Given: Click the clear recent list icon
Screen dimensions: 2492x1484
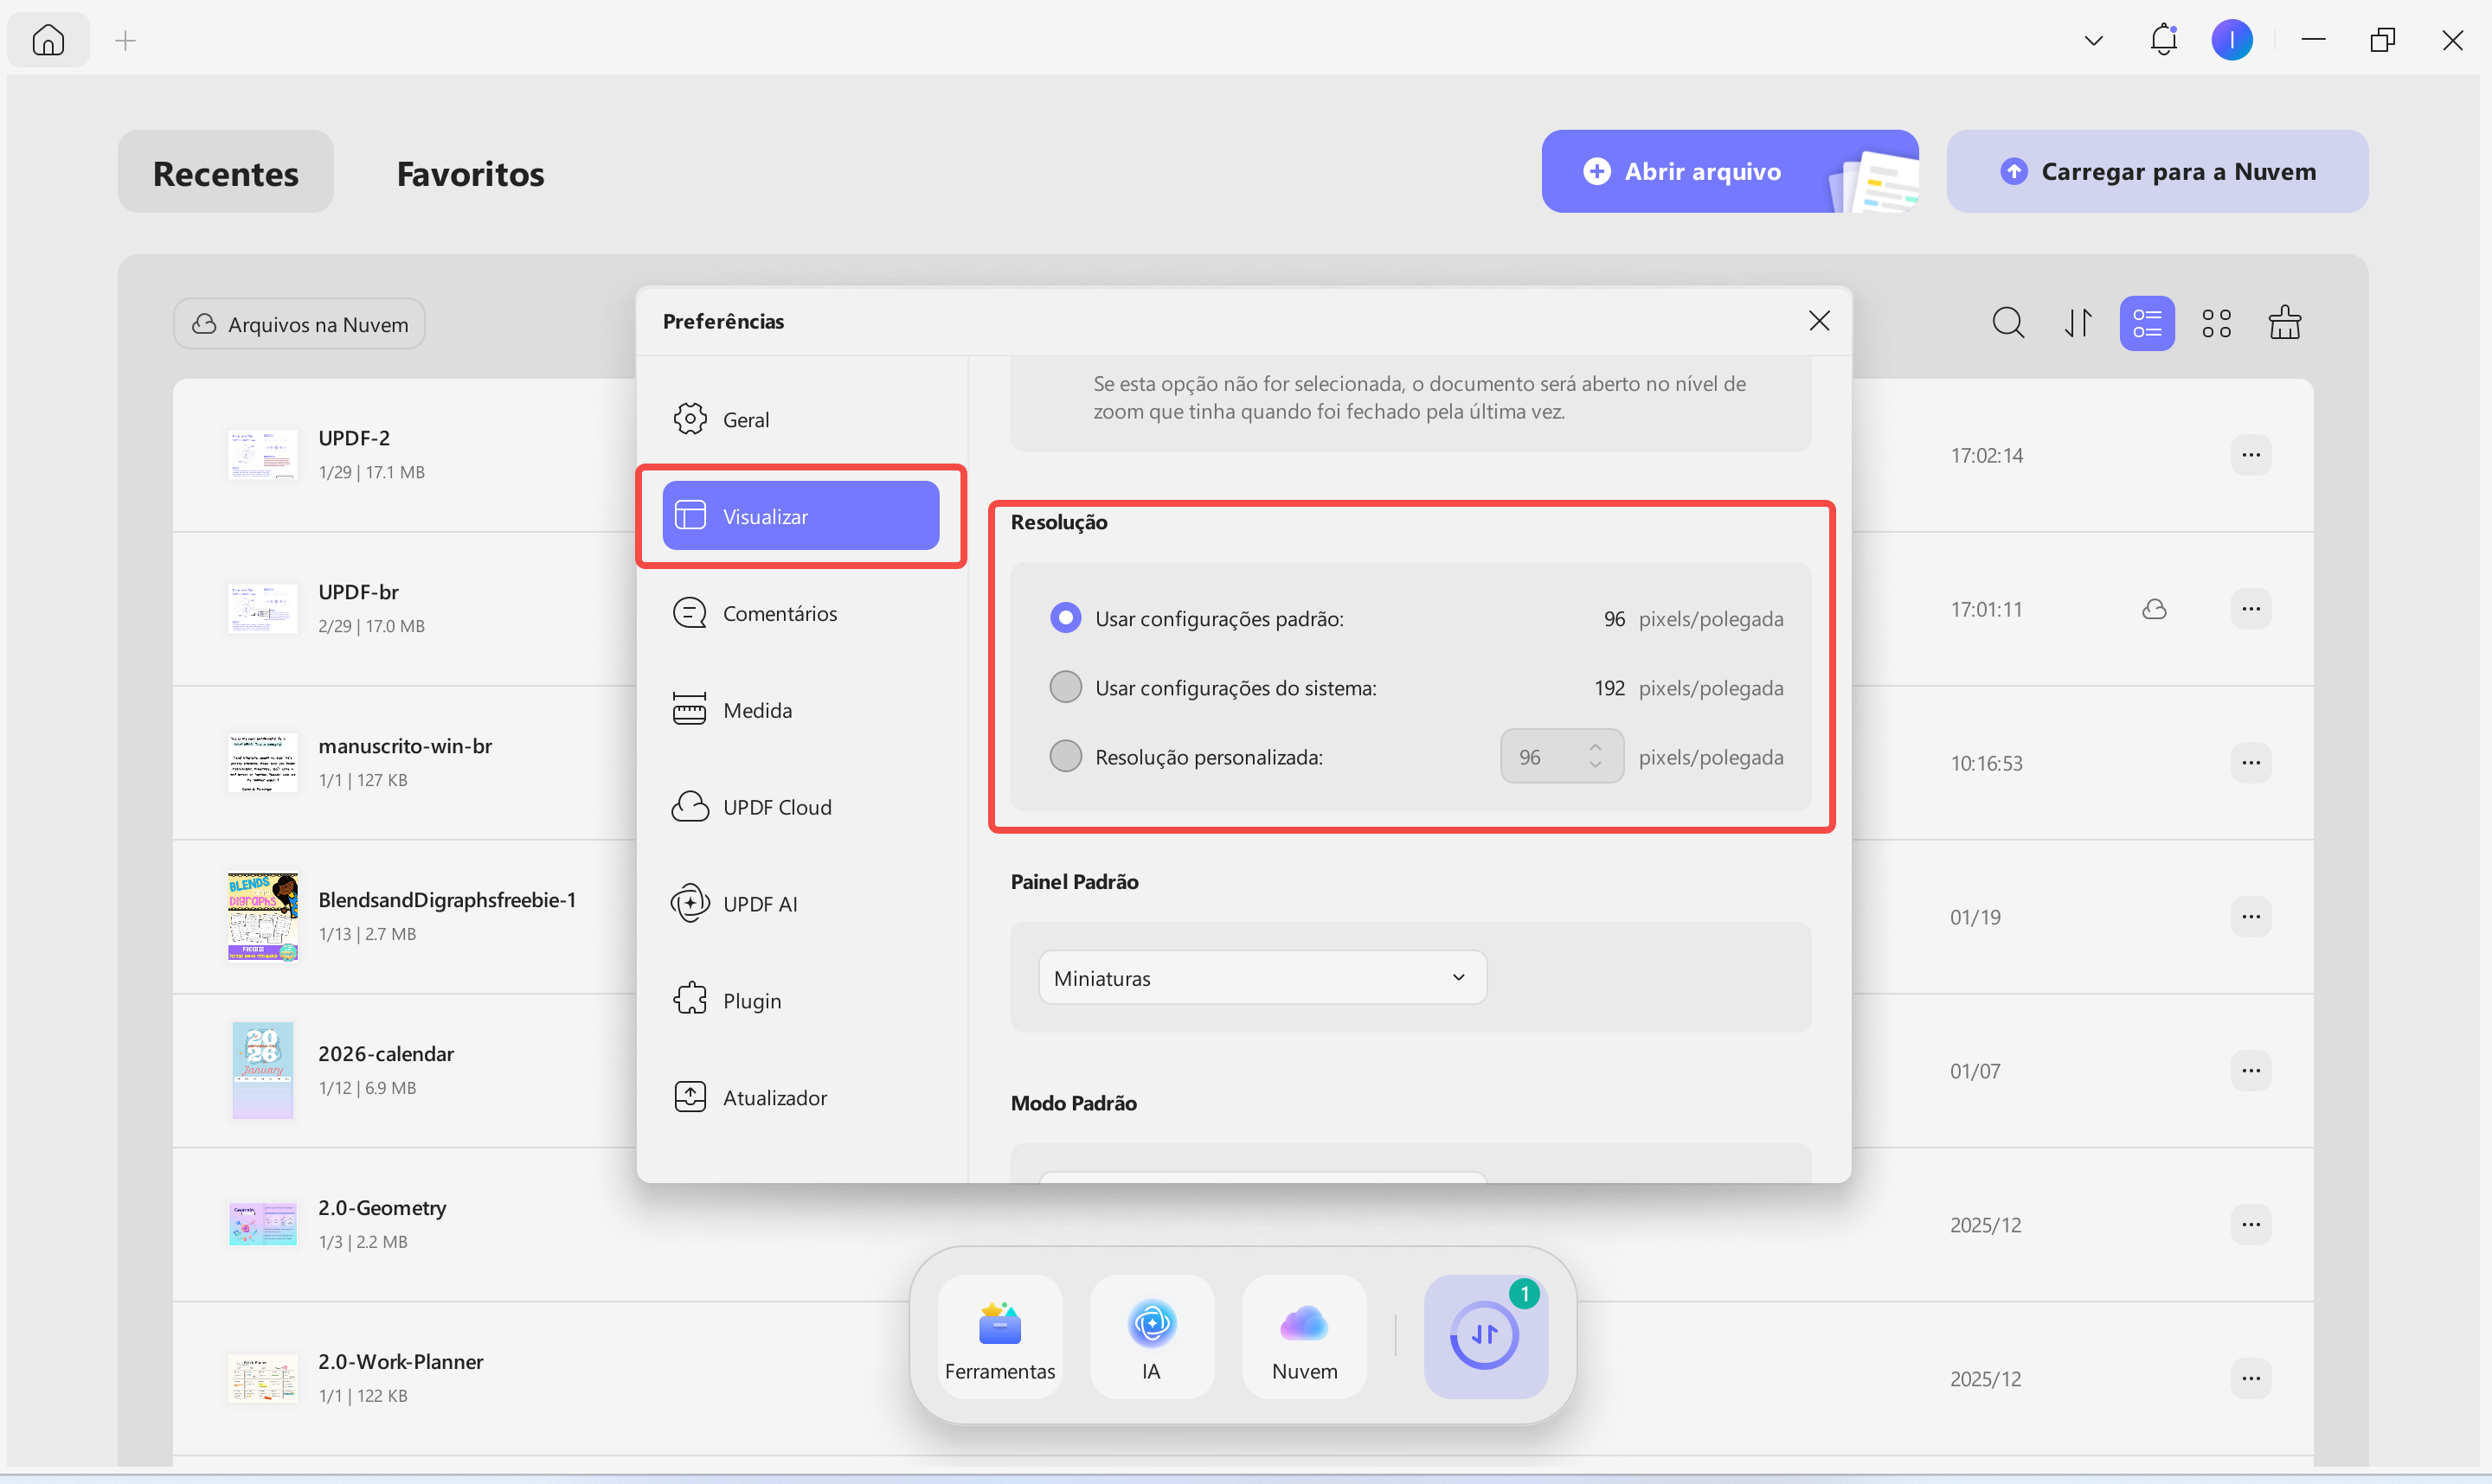Looking at the screenshot, I should tap(2284, 323).
